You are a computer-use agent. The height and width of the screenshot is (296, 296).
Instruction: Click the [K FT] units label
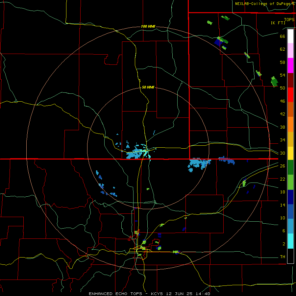(278, 23)
